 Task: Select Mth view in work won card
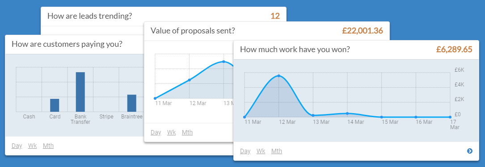(277, 151)
